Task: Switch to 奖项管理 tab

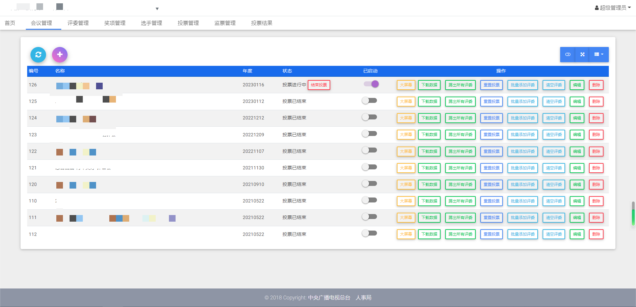Action: coord(115,23)
